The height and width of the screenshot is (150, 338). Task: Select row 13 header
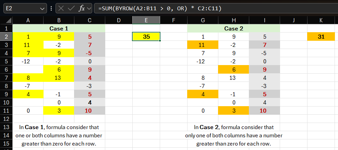(x=6, y=127)
